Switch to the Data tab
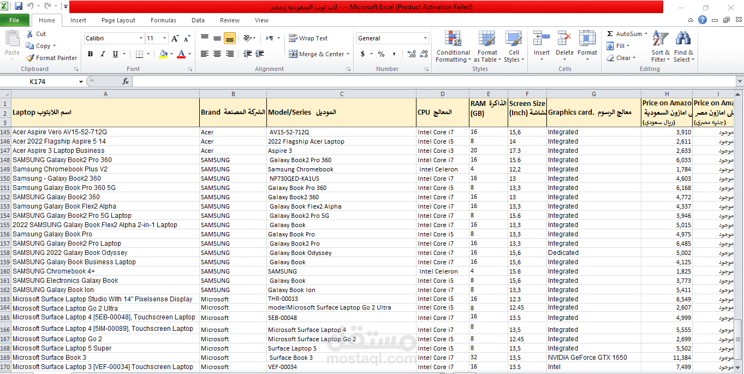744x374 pixels. 198,20
